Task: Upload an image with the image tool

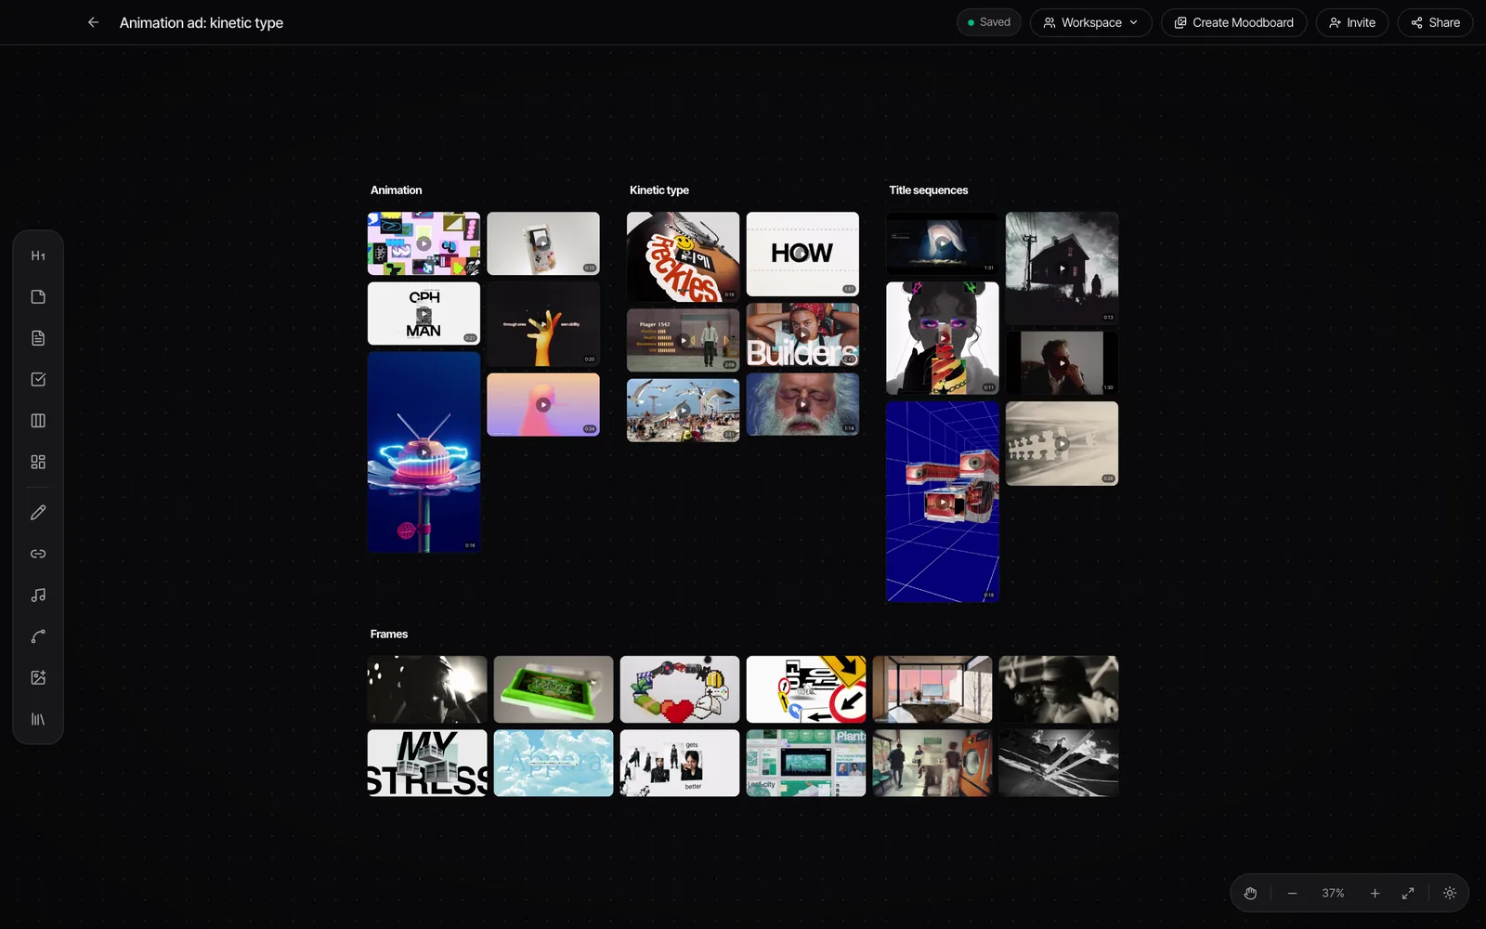Action: coord(38,678)
